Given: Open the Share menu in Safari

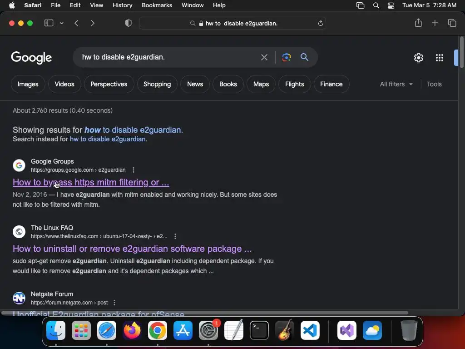Looking at the screenshot, I should (x=418, y=23).
